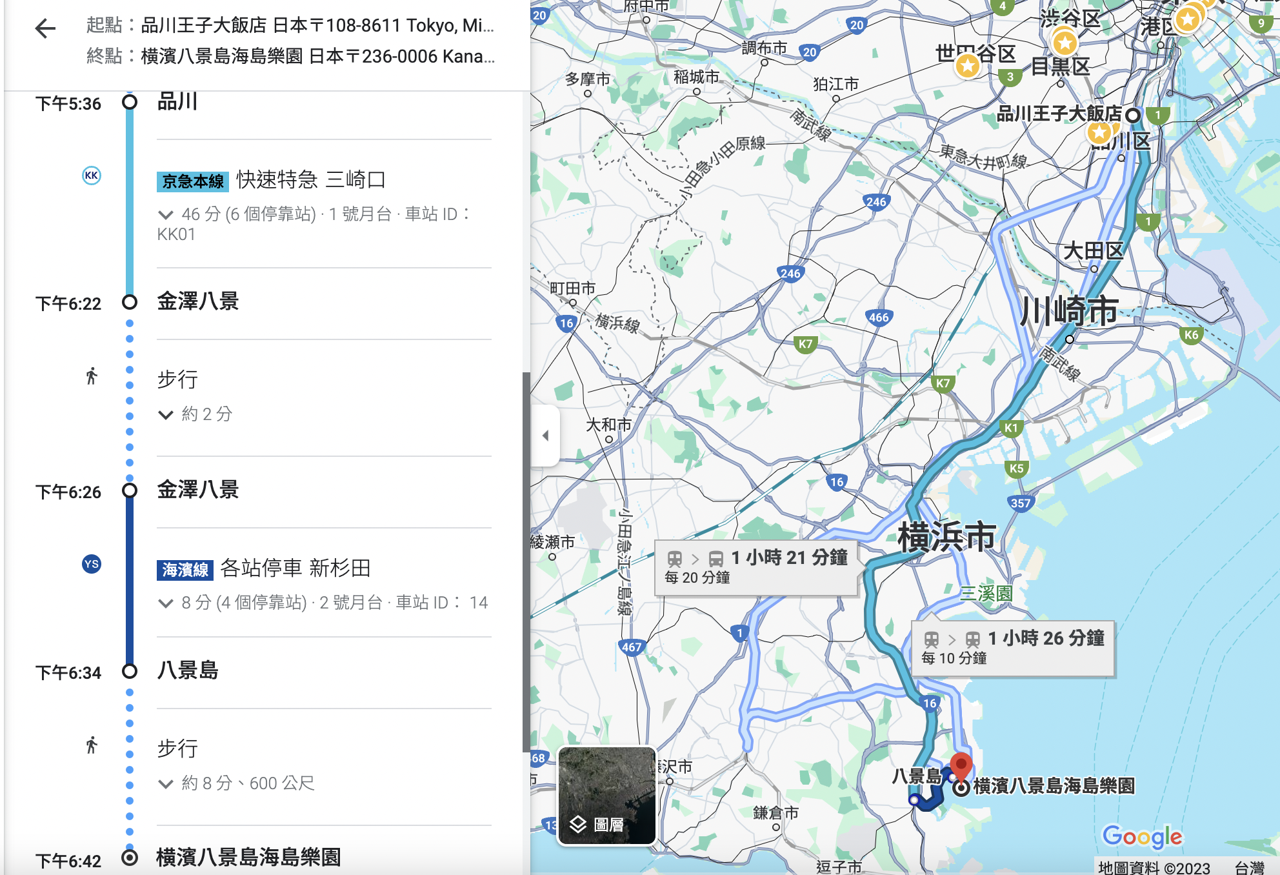Click the 大和市 city label on map
The image size is (1280, 875).
pyautogui.click(x=608, y=425)
